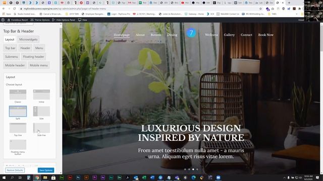
Task: Open the Mobile header settings tab
Action: coord(15,65)
